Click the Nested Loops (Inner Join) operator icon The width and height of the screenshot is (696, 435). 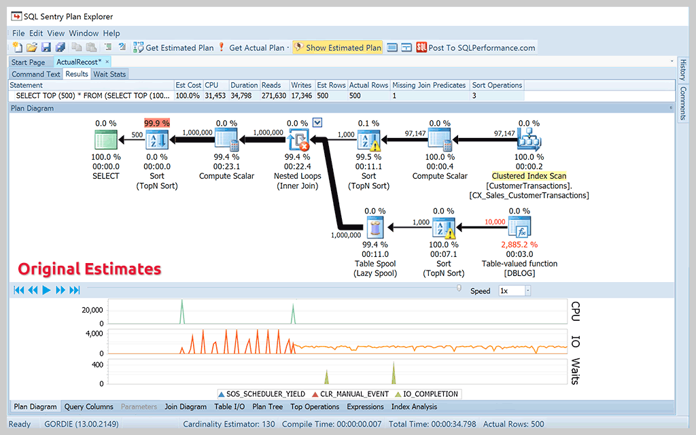[x=298, y=139]
